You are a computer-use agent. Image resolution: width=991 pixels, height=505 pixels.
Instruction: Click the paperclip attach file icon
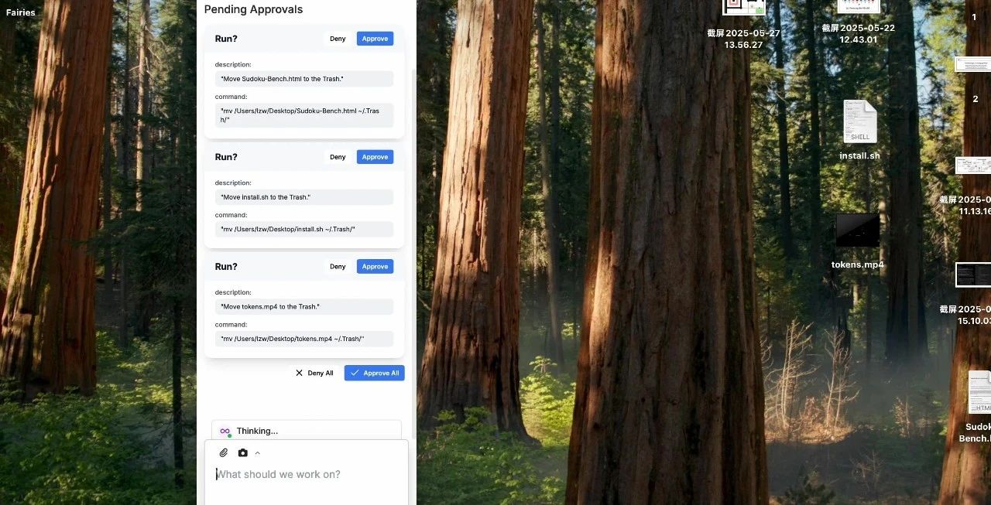pyautogui.click(x=223, y=452)
